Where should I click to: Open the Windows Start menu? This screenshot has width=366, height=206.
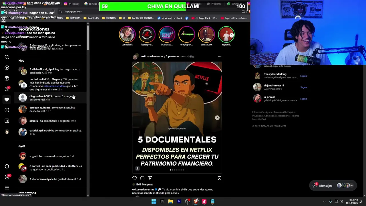click(x=154, y=201)
